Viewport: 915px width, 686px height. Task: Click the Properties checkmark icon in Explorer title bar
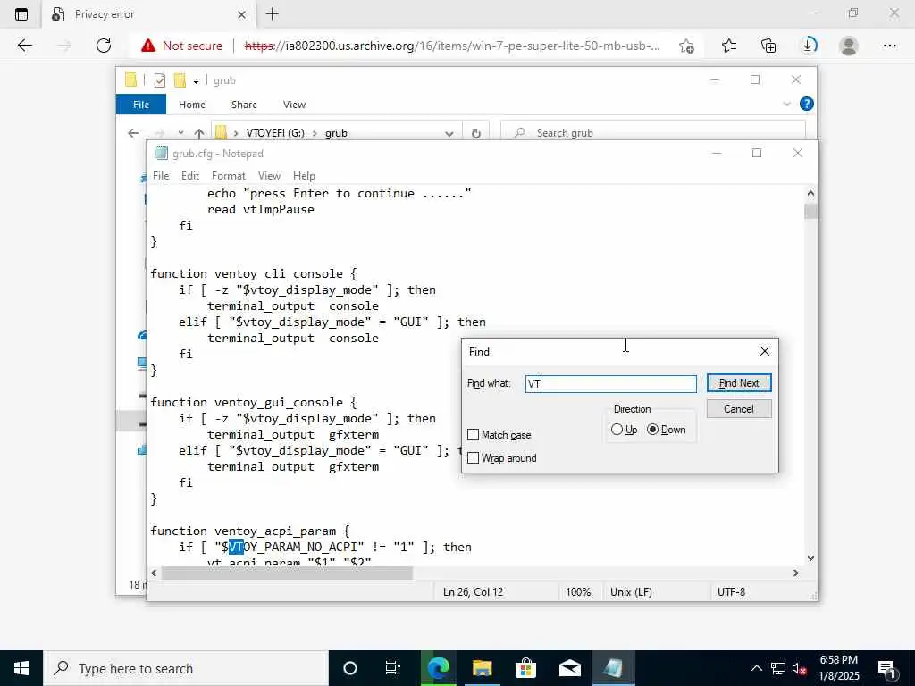coord(159,79)
